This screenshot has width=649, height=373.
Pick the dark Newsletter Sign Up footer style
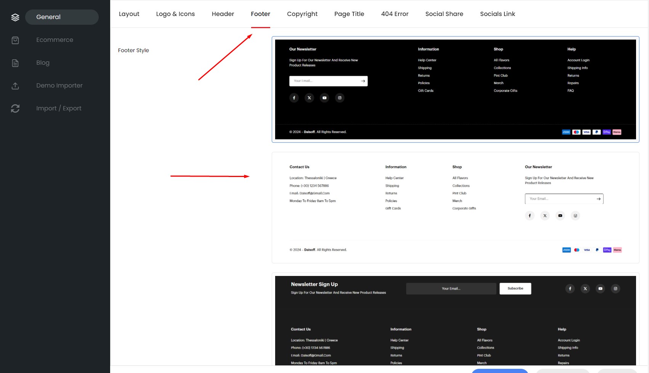pyautogui.click(x=455, y=320)
